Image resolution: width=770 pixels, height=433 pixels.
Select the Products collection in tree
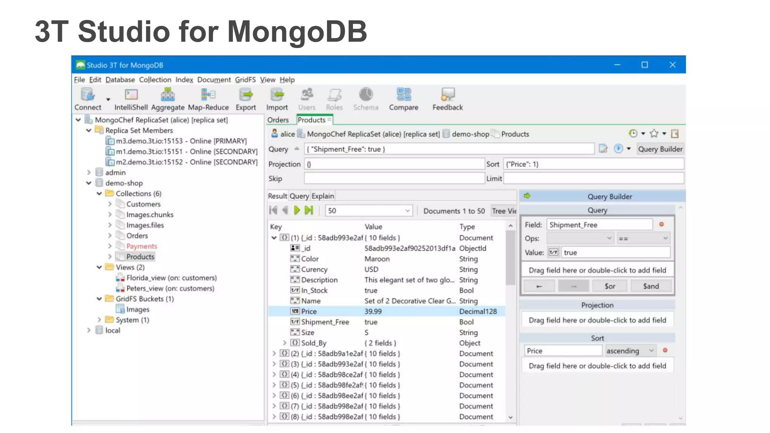point(140,257)
